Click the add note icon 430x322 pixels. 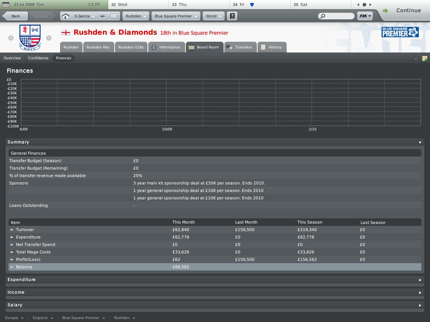coord(425,59)
